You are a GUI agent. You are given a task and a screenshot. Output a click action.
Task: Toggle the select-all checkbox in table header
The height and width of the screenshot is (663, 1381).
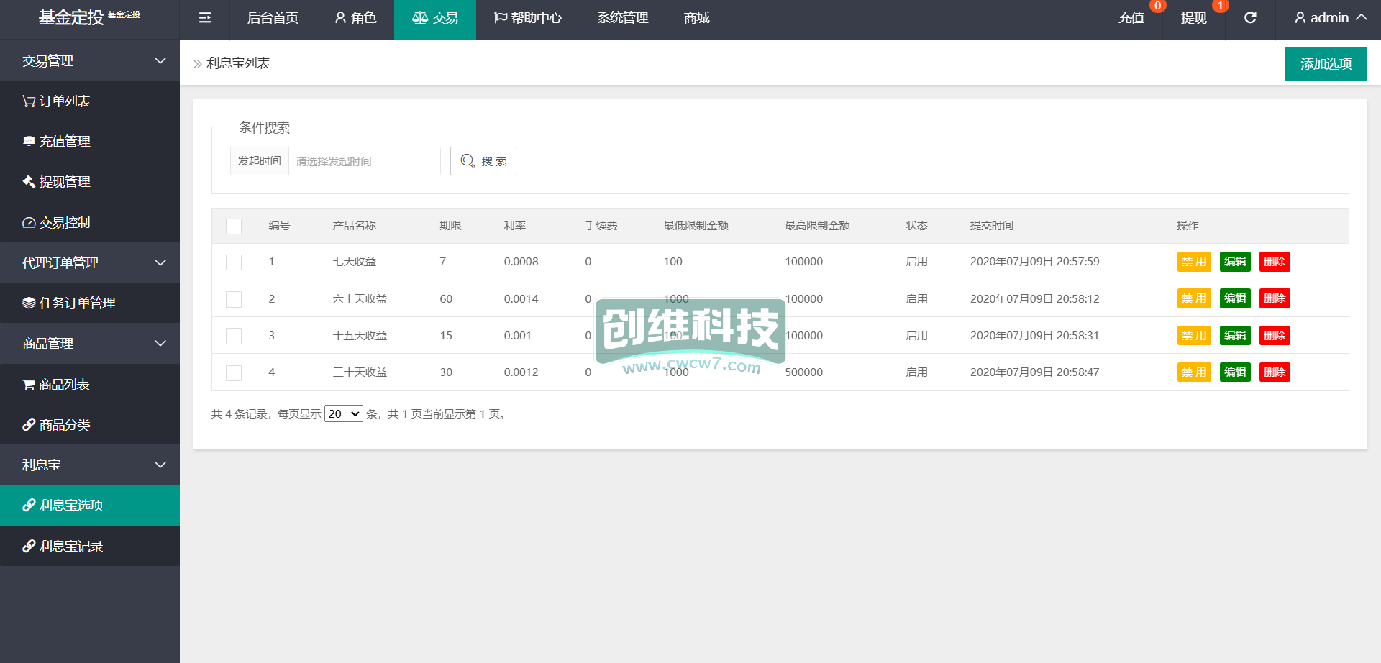pyautogui.click(x=234, y=227)
